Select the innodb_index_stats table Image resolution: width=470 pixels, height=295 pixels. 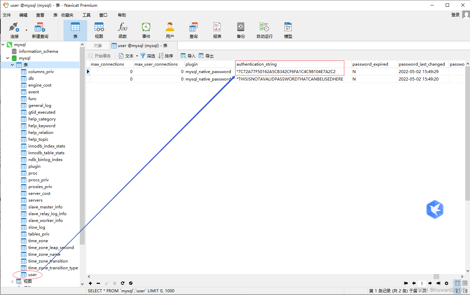tap(47, 146)
